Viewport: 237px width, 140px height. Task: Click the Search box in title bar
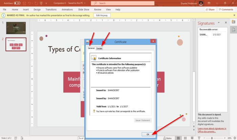[x=123, y=3]
